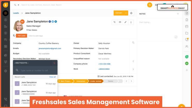Viewport: 192px width, 108px height.
Task: Call Jane Sampleton using the phone icon
Action: (x=114, y=22)
